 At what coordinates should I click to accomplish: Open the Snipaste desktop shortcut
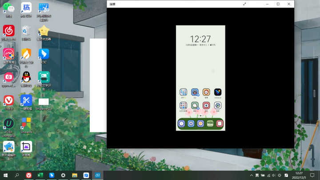(x=26, y=125)
